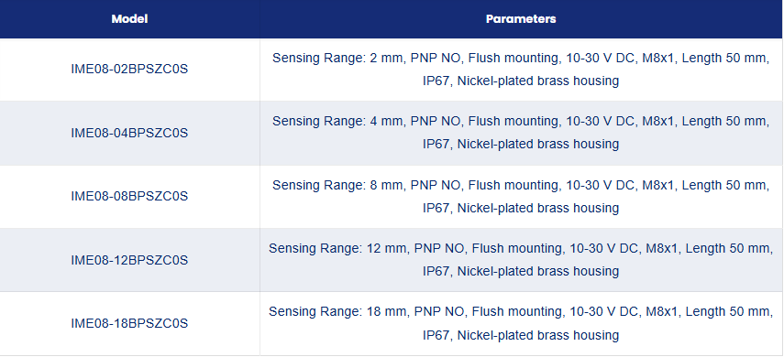Screen dimensions: 784x357
Task: Click 'IP67, Nickel-plated brass housing' in last row
Action: coord(521,335)
